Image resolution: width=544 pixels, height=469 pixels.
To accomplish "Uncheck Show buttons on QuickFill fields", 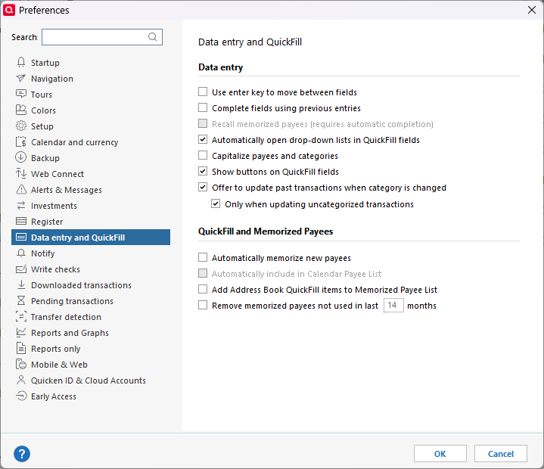I will [x=203, y=172].
